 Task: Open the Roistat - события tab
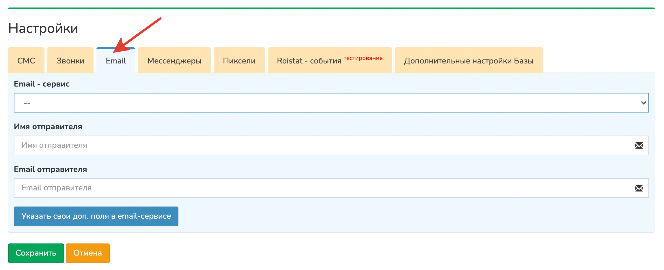330,60
